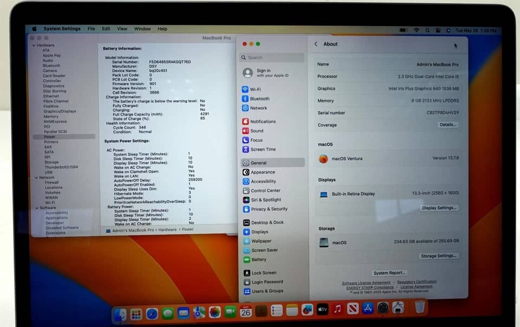The image size is (520, 327).
Task: Click the Settings search field
Action: point(271,58)
